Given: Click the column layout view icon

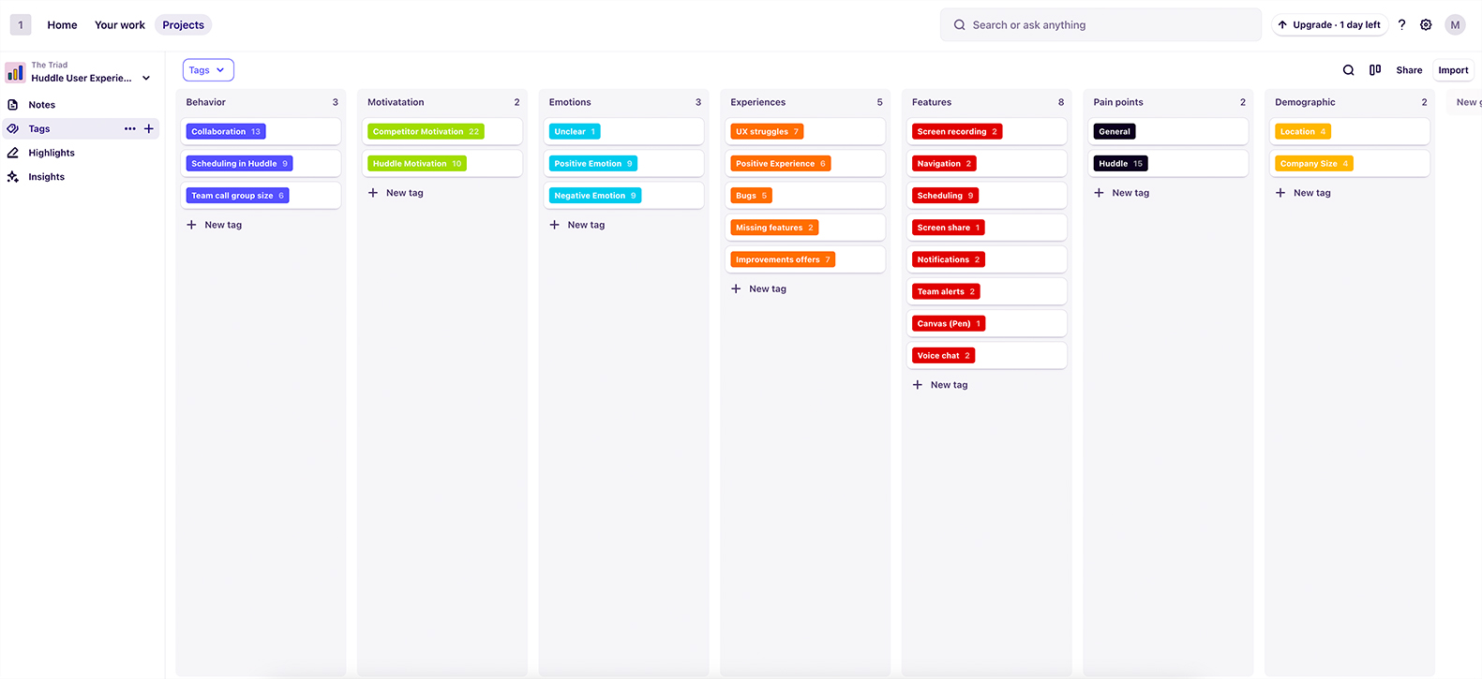Looking at the screenshot, I should coord(1375,70).
